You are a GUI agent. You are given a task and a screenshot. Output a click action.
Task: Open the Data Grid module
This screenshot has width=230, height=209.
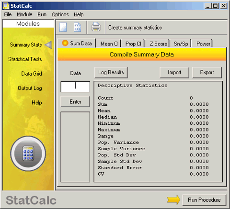click(x=32, y=74)
